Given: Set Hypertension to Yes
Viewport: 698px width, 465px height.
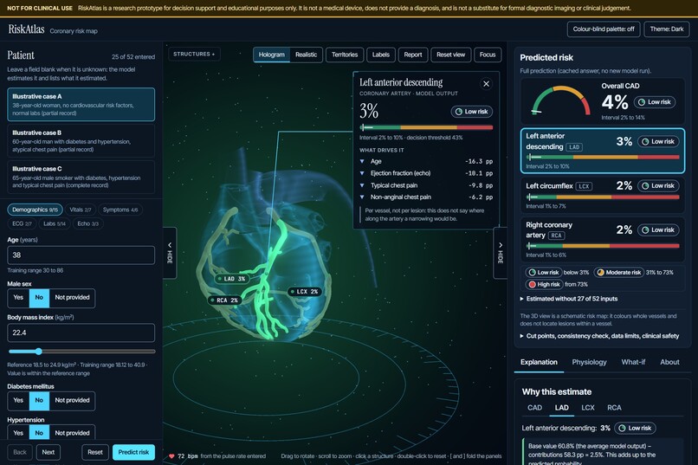Looking at the screenshot, I should (x=18, y=432).
